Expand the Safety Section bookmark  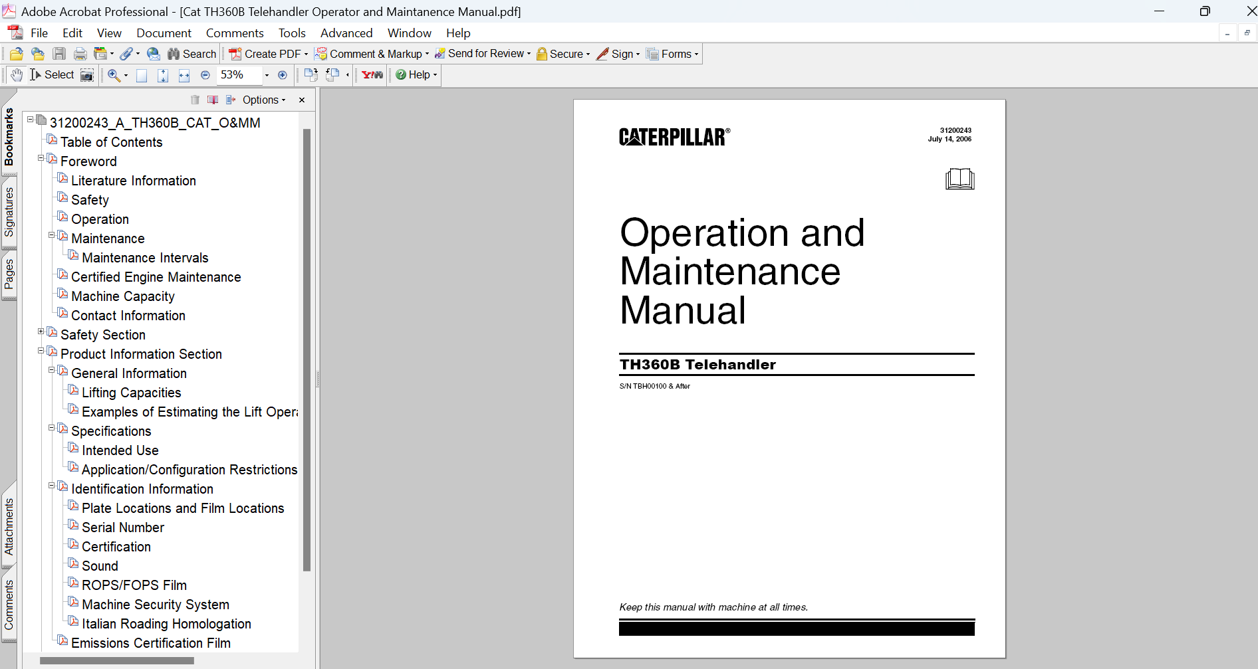[41, 332]
